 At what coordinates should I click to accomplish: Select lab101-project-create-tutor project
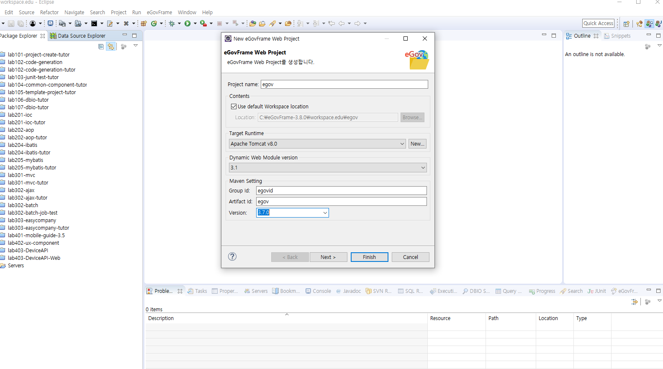[39, 55]
